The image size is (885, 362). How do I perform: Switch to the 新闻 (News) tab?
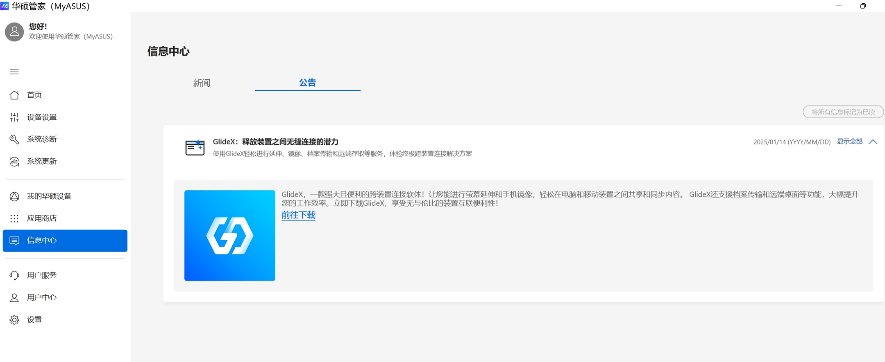click(x=202, y=83)
